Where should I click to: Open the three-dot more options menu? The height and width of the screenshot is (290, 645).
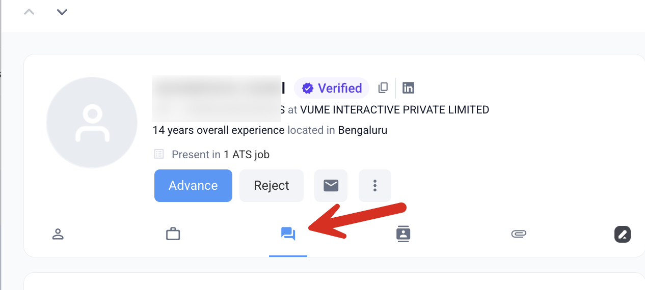[x=375, y=186]
